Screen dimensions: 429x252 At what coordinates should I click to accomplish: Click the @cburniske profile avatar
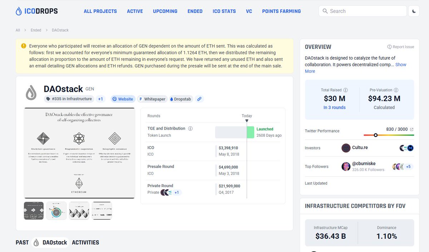346,166
